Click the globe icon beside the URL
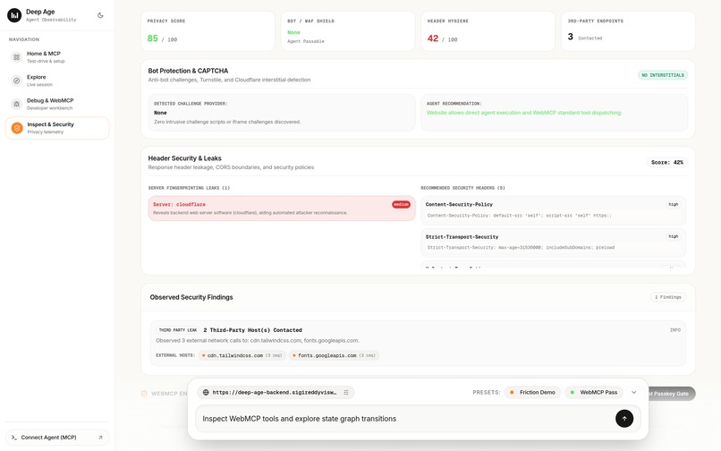721x451 pixels. click(x=206, y=392)
